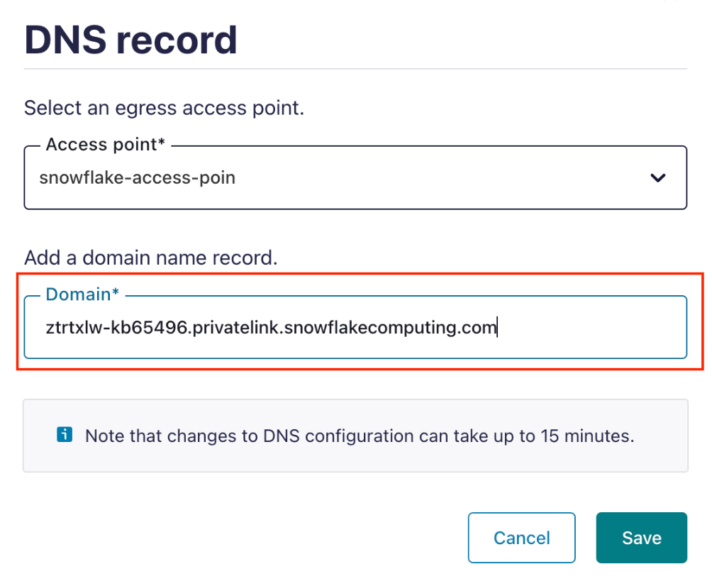Click the information note about DNS changes
Viewport: 712px width, 586px height.
point(355,435)
